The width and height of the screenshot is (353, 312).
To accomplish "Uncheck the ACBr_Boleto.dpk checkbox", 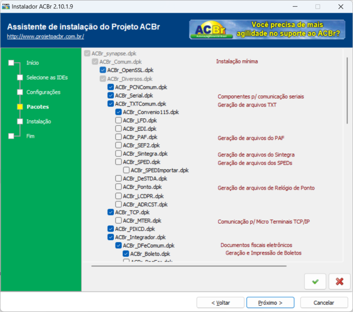I will [126, 254].
